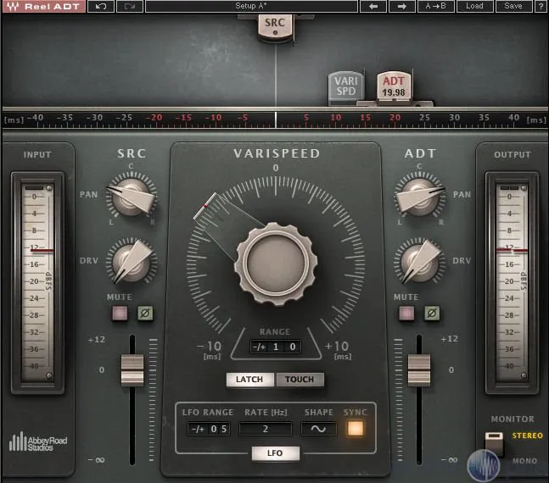Click the LFO RATE Hz value field
Viewport: 549px width, 483px height.
266,429
